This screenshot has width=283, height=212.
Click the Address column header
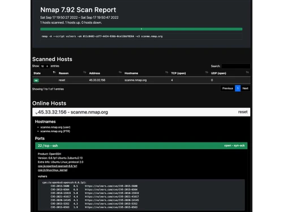tap(95, 73)
